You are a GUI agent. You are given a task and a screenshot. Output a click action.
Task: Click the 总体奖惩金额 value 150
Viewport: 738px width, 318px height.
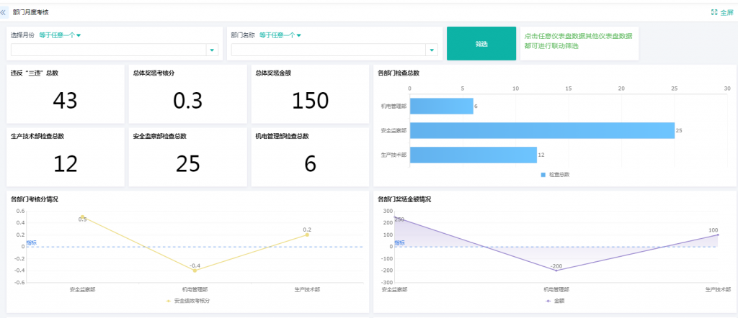pos(310,101)
